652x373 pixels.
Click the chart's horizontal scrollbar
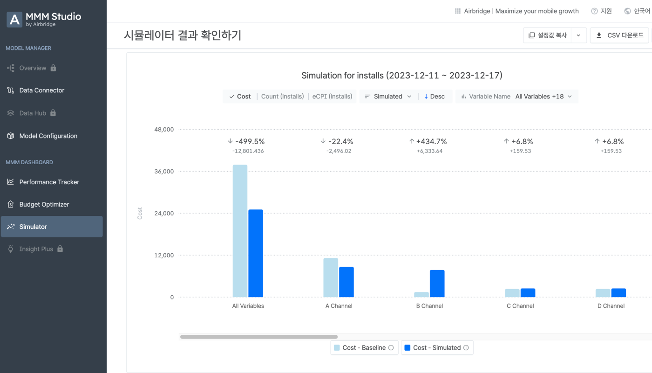click(x=259, y=337)
